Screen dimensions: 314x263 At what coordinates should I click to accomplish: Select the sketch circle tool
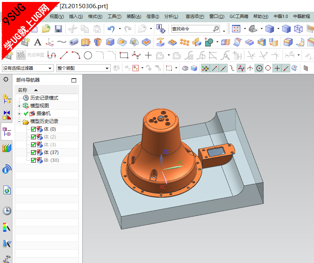click(88, 55)
